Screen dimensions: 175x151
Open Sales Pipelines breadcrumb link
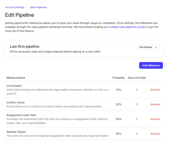click(x=38, y=7)
